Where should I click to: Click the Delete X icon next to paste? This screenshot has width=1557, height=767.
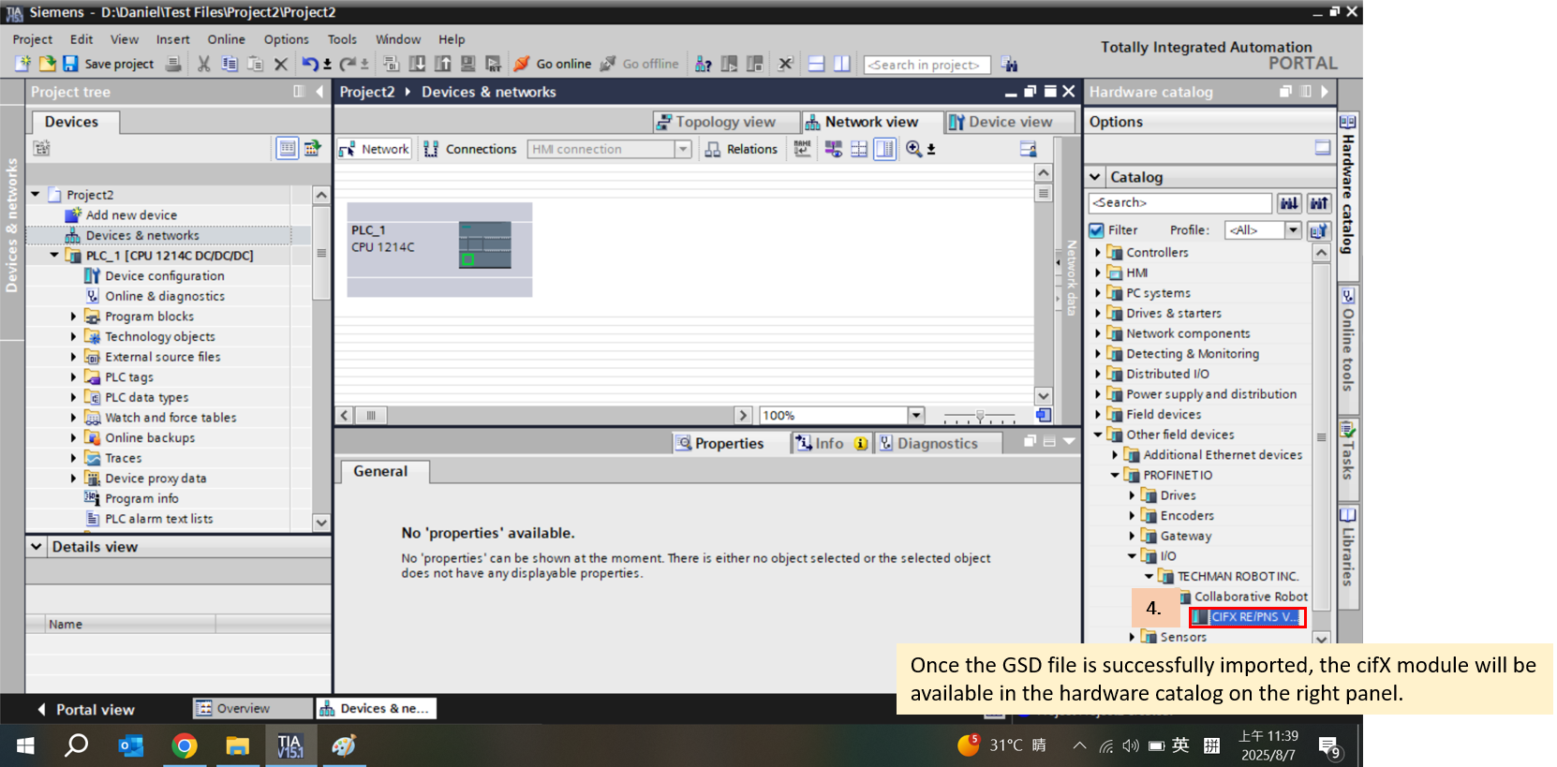coord(280,64)
